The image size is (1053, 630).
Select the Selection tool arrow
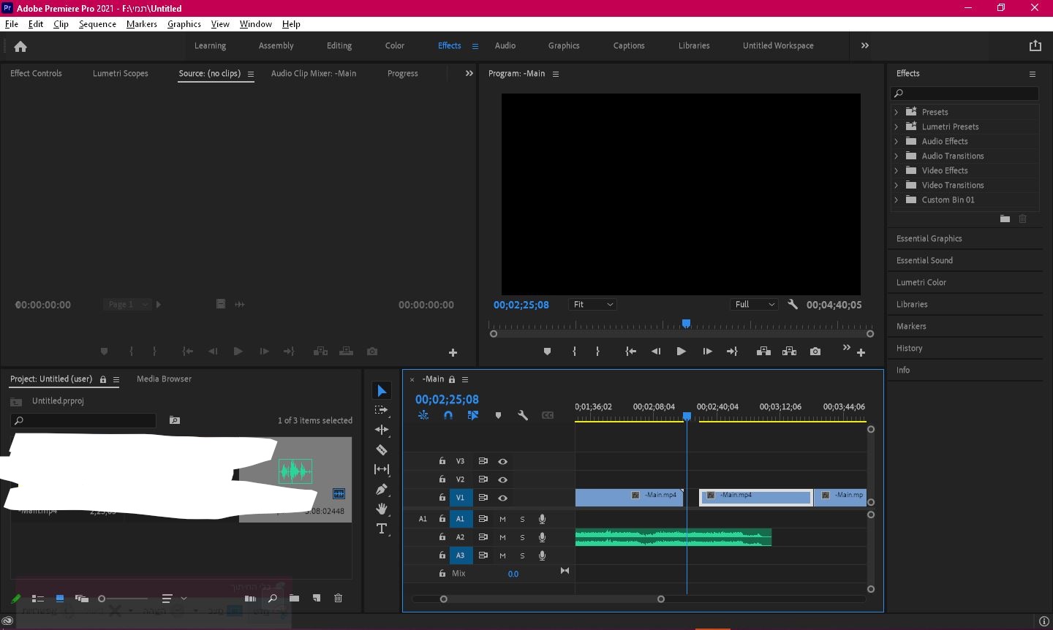click(382, 391)
